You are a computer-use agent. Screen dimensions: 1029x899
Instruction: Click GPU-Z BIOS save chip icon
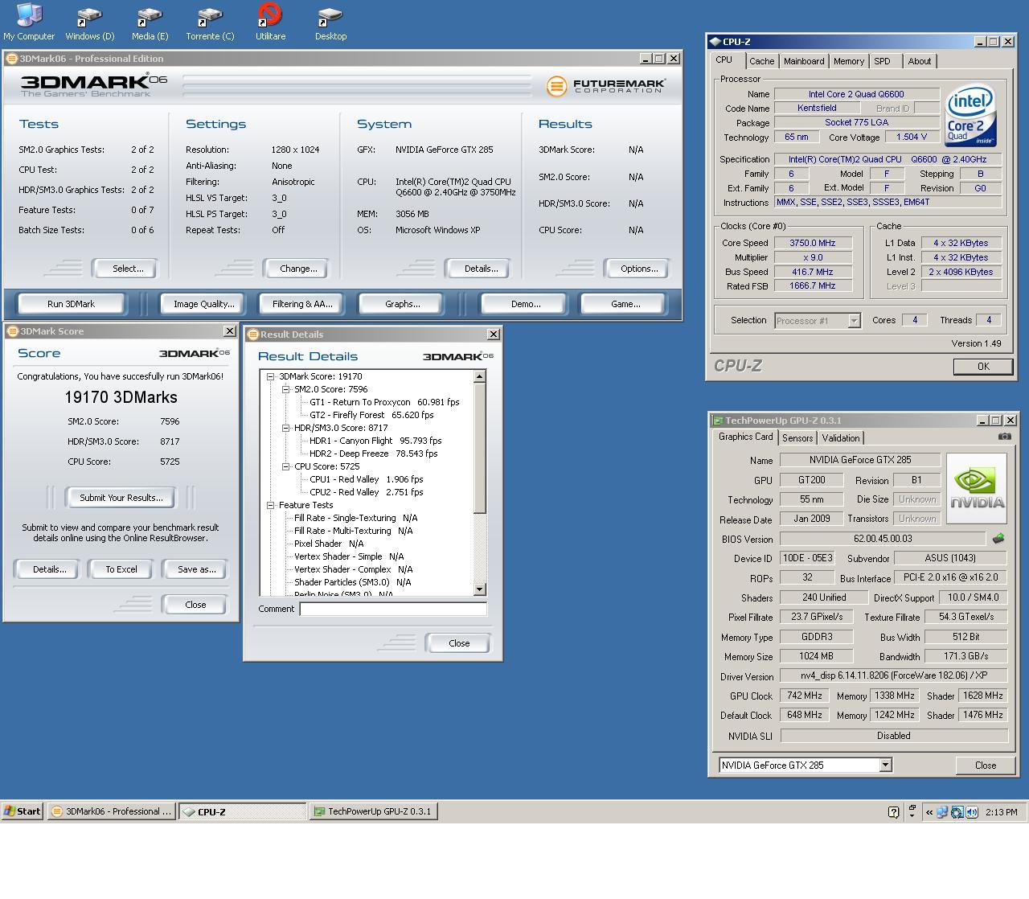pos(998,539)
